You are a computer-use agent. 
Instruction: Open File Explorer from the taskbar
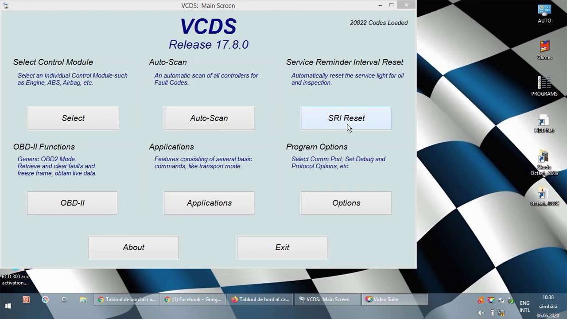(x=83, y=300)
